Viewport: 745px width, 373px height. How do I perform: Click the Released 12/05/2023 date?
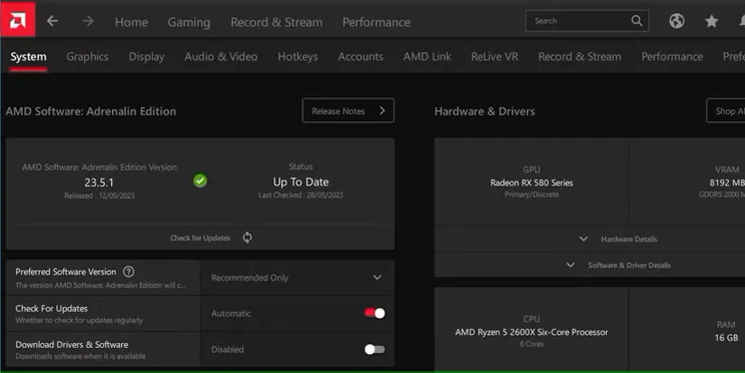(x=99, y=196)
